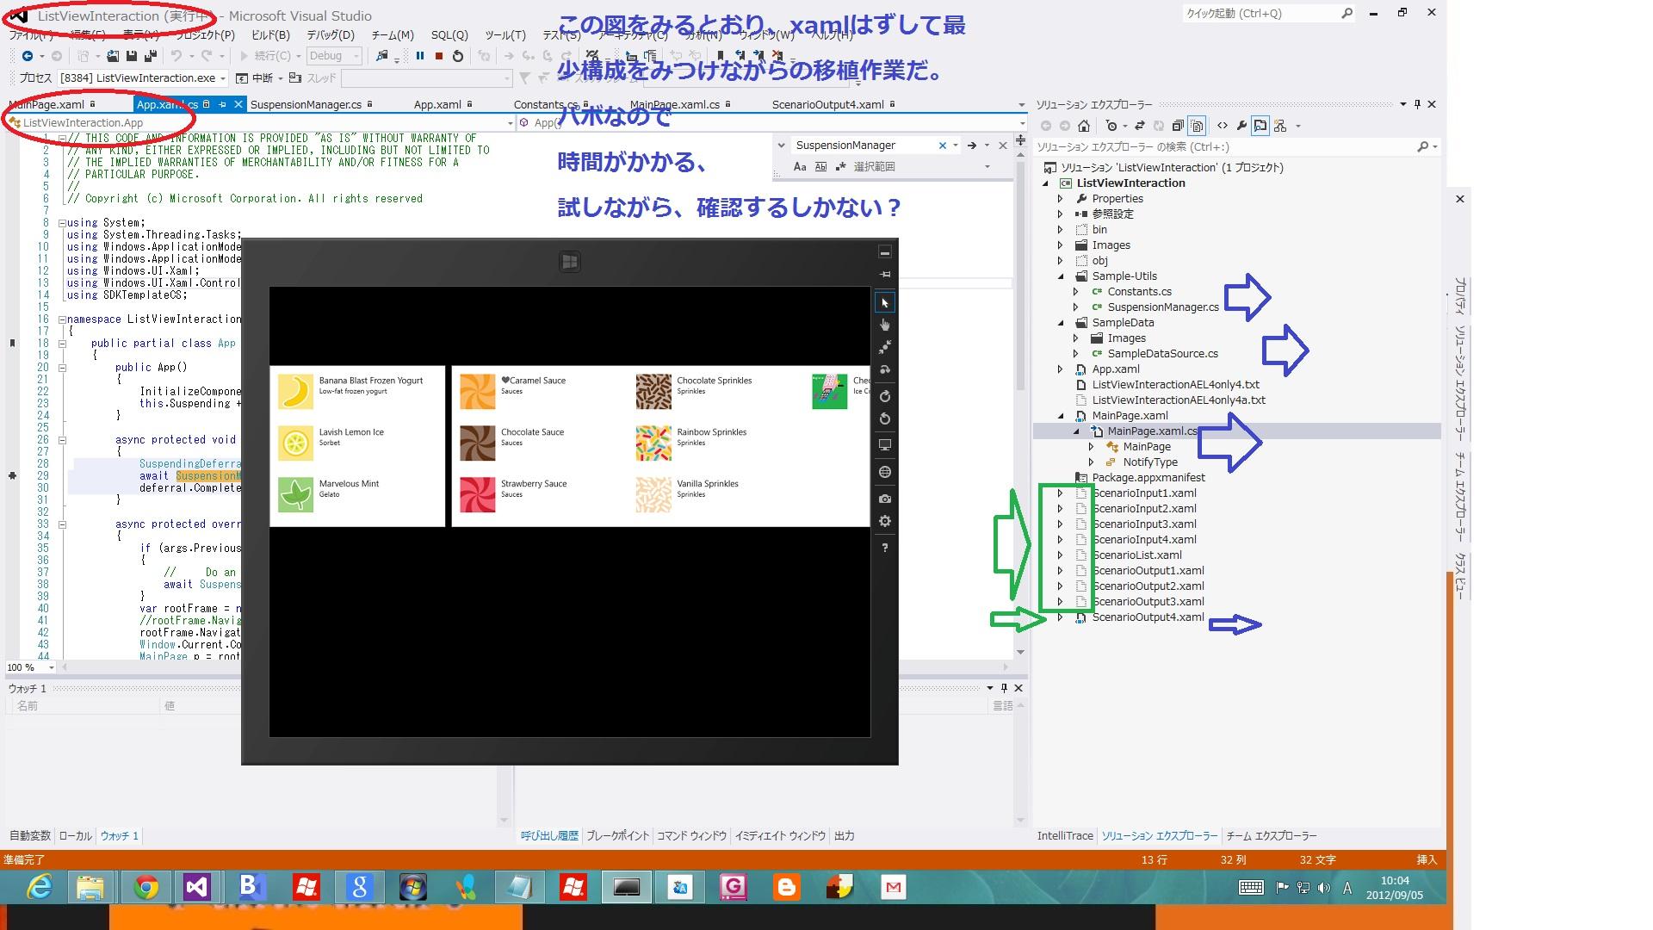Open simulator set location globe icon

pos(884,472)
